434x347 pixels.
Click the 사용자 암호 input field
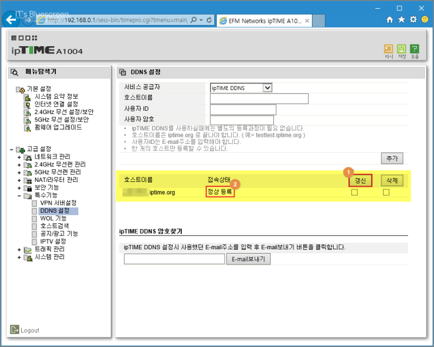point(242,121)
